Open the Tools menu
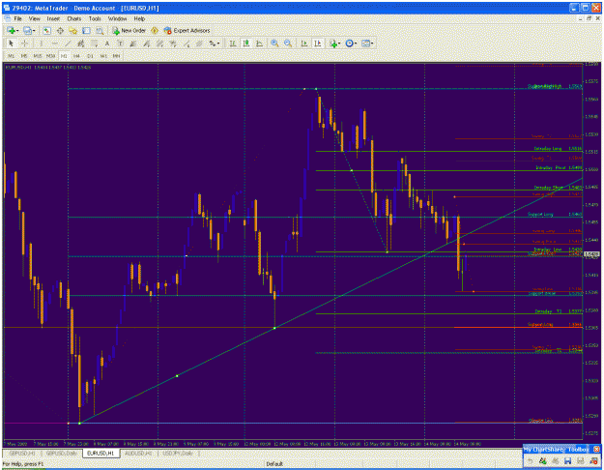 tap(95, 18)
